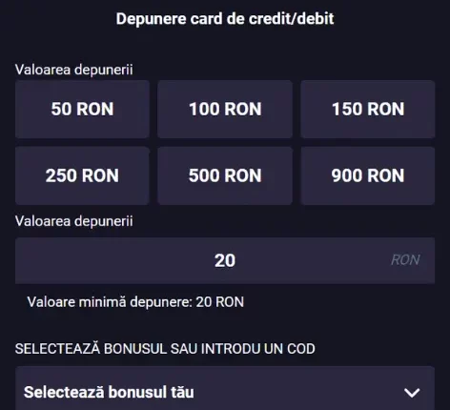Click 'Valoarea depunerii' label above the input field

[x=74, y=221]
